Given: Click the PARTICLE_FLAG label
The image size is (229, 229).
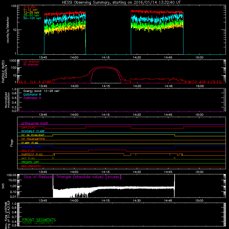Looking at the screenshot, I should 32,155.
